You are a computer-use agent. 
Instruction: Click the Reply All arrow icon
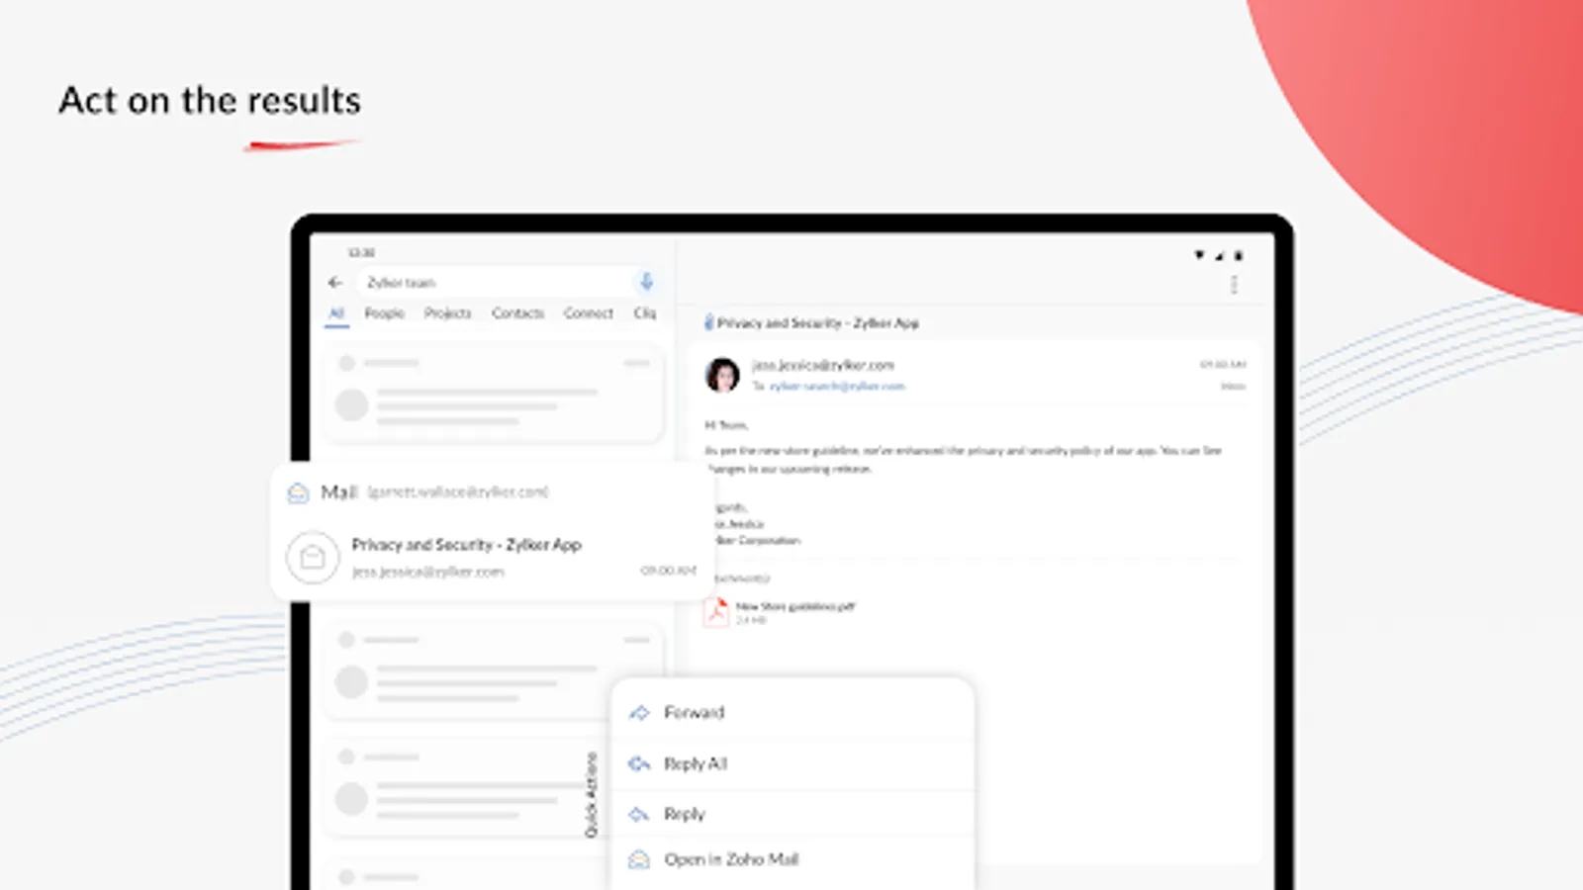coord(639,763)
